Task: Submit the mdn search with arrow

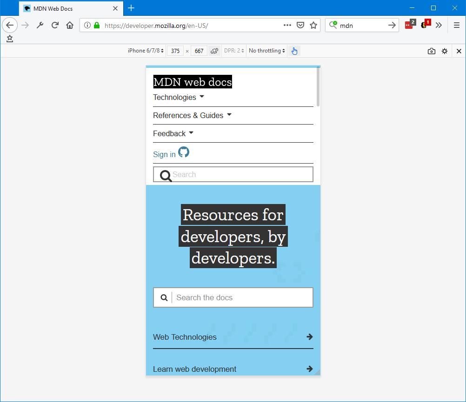Action: pyautogui.click(x=392, y=25)
